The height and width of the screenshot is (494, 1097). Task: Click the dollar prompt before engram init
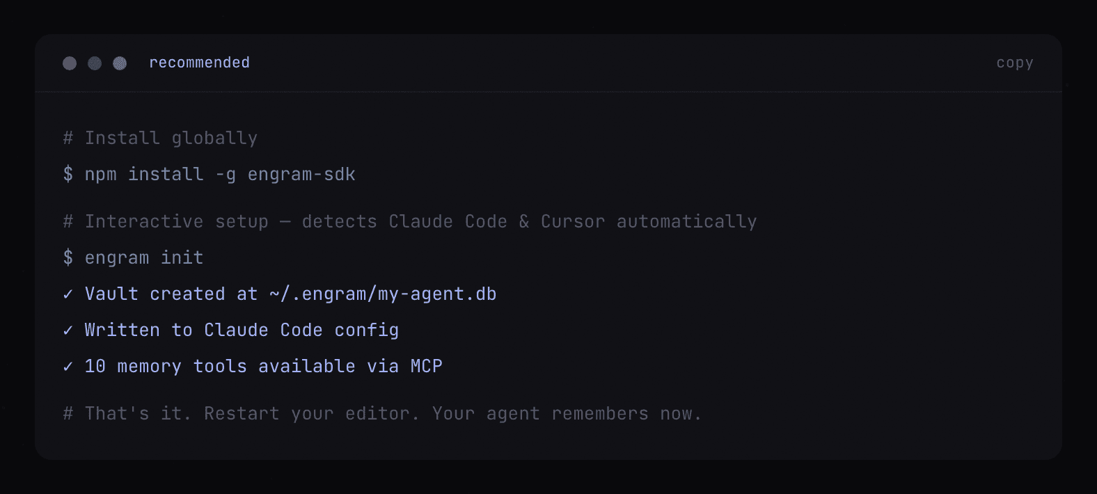point(68,257)
